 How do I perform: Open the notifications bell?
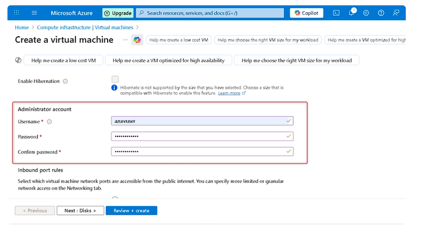point(351,13)
